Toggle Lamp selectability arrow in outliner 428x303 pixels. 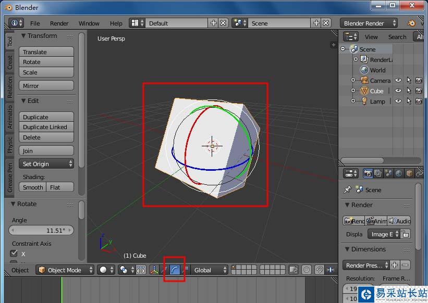(x=409, y=101)
